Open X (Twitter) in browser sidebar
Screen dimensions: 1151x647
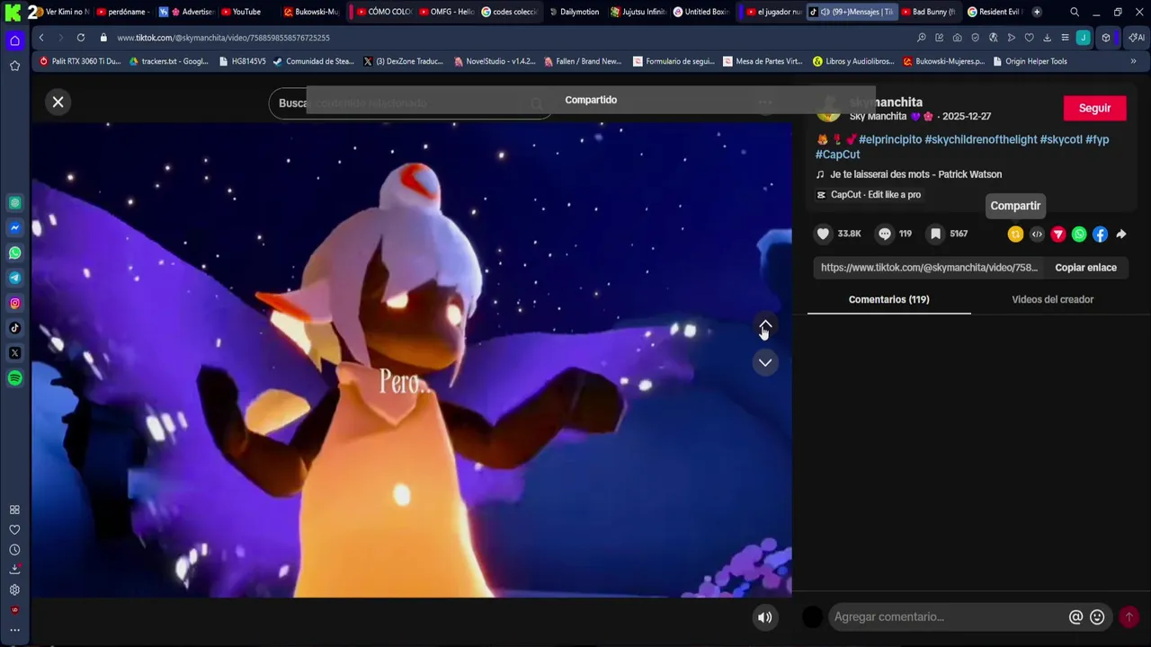(14, 353)
